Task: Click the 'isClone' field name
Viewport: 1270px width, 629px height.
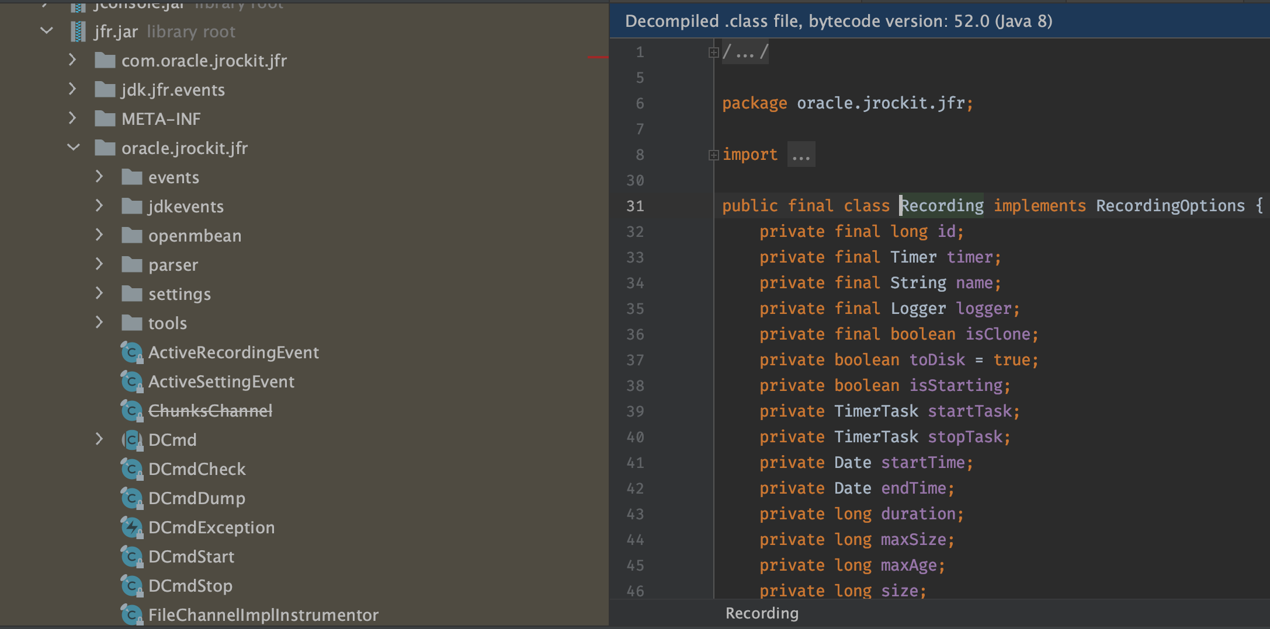Action: (x=998, y=334)
